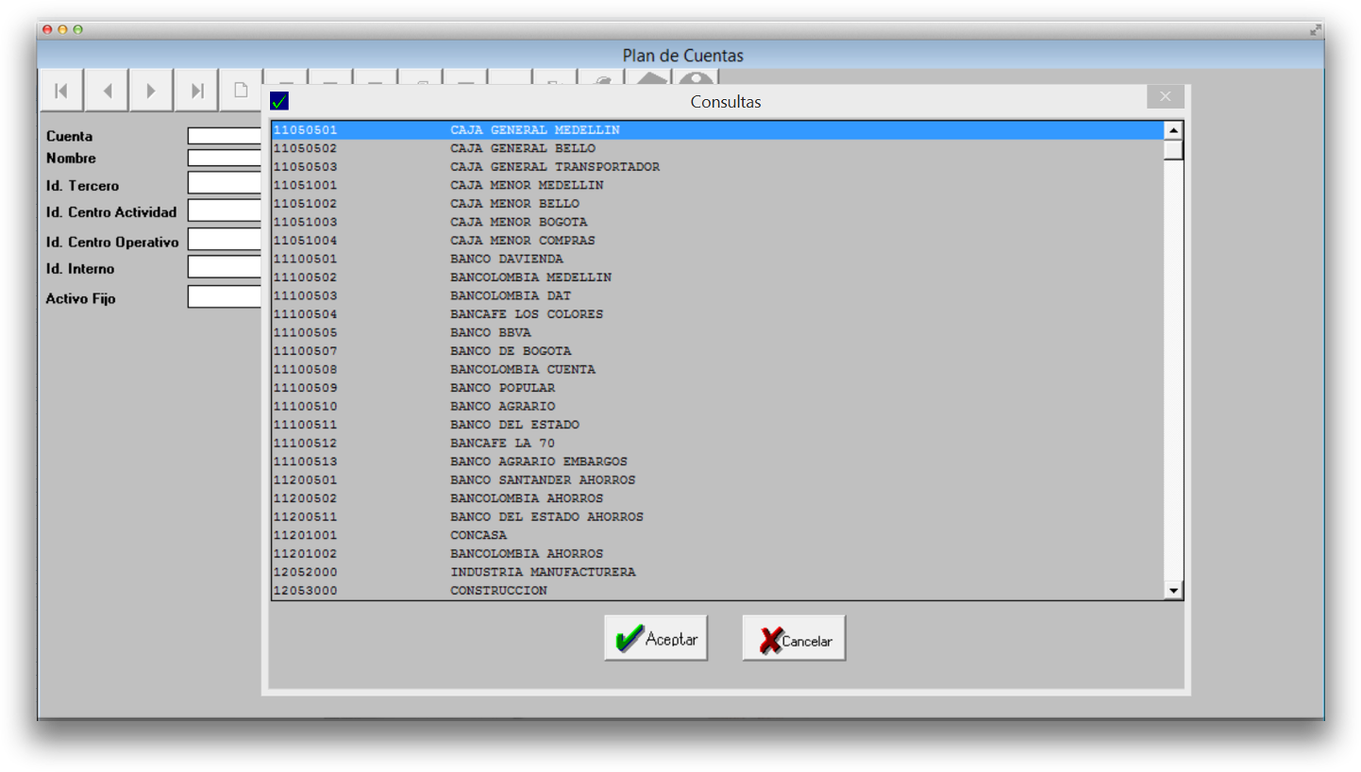The width and height of the screenshot is (1361, 772).
Task: Focus the Cuenta input field
Action: pyautogui.click(x=225, y=136)
